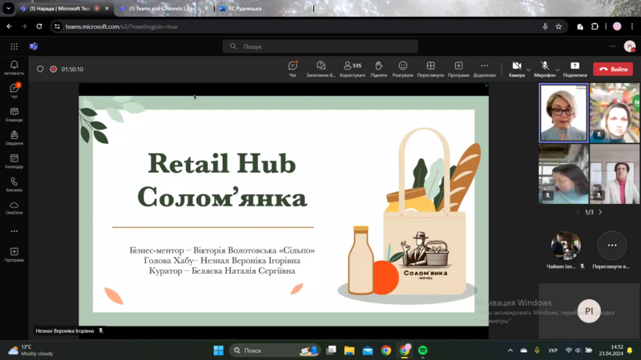
Task: Expand camera options dropdown arrow
Action: coord(528,70)
